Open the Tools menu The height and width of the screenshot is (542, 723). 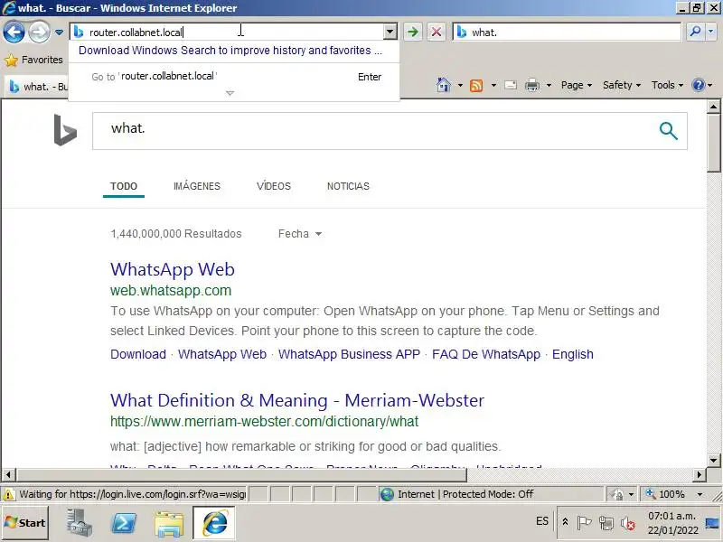(667, 85)
